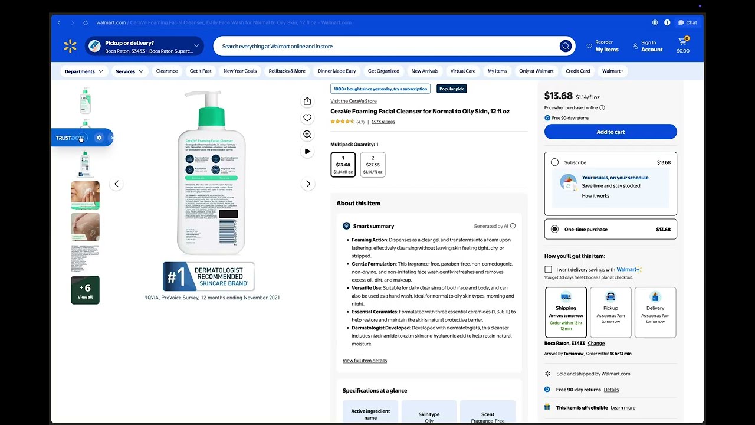Click 1000+ bought, try a subscription badge
755x425 pixels.
pos(380,89)
